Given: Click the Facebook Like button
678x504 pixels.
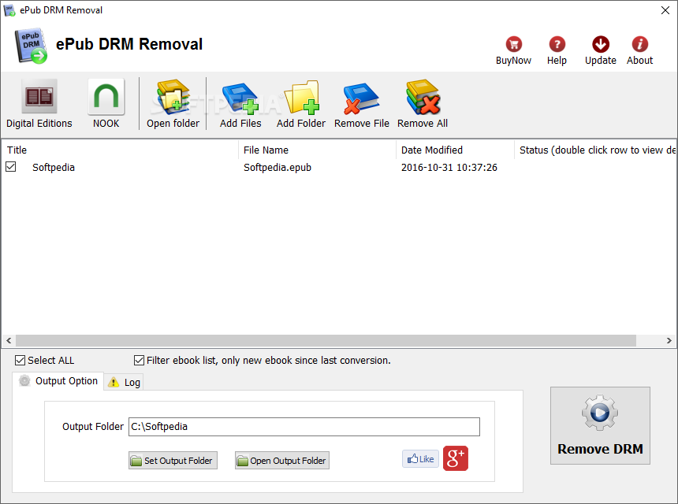Looking at the screenshot, I should click(420, 458).
